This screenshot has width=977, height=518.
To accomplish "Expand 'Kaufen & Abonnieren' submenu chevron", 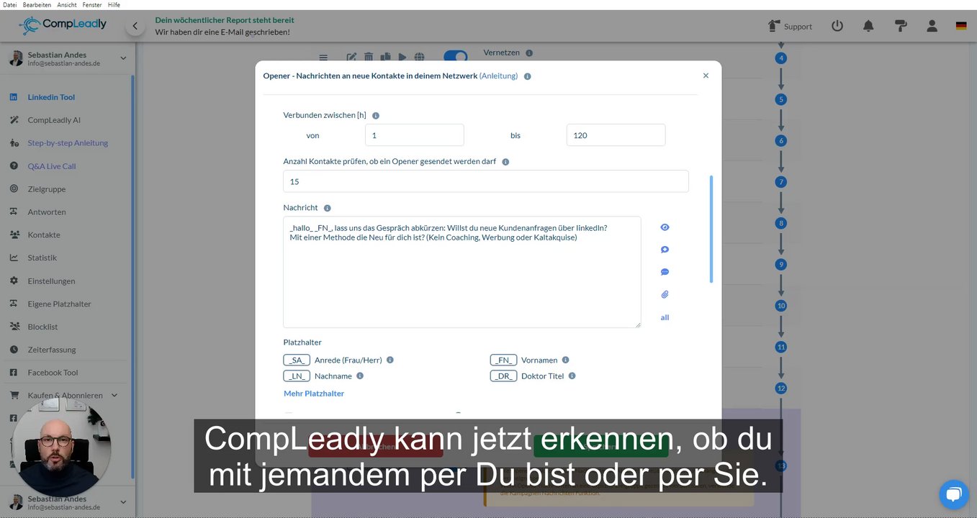I will [114, 395].
